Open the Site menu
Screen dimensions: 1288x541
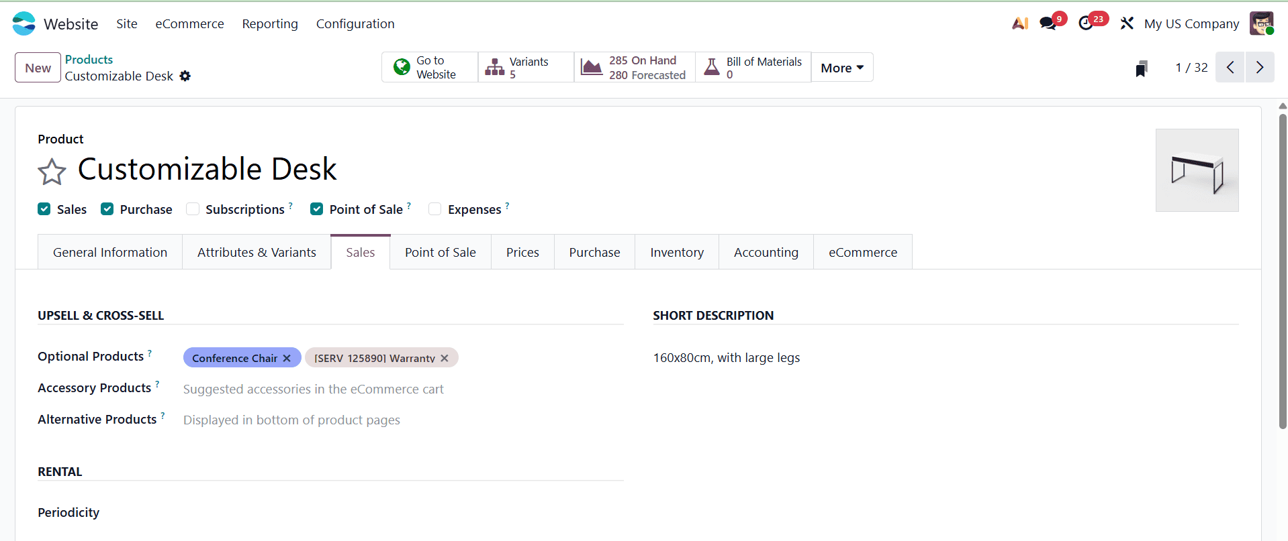(127, 23)
